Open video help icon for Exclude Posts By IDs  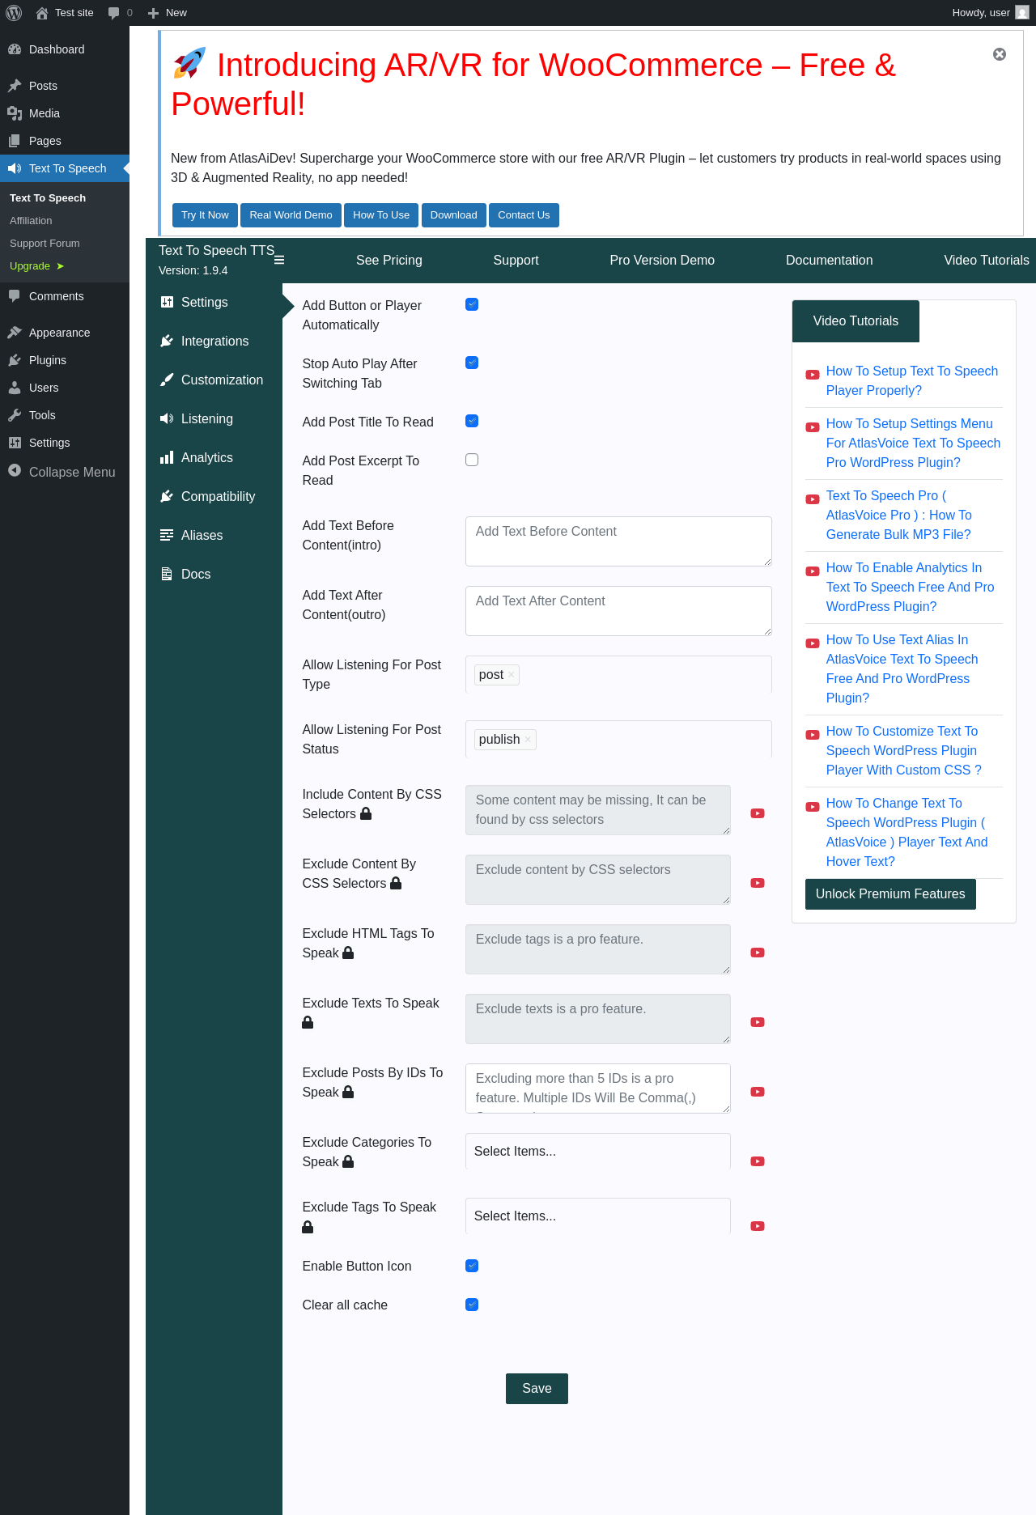(x=758, y=1092)
